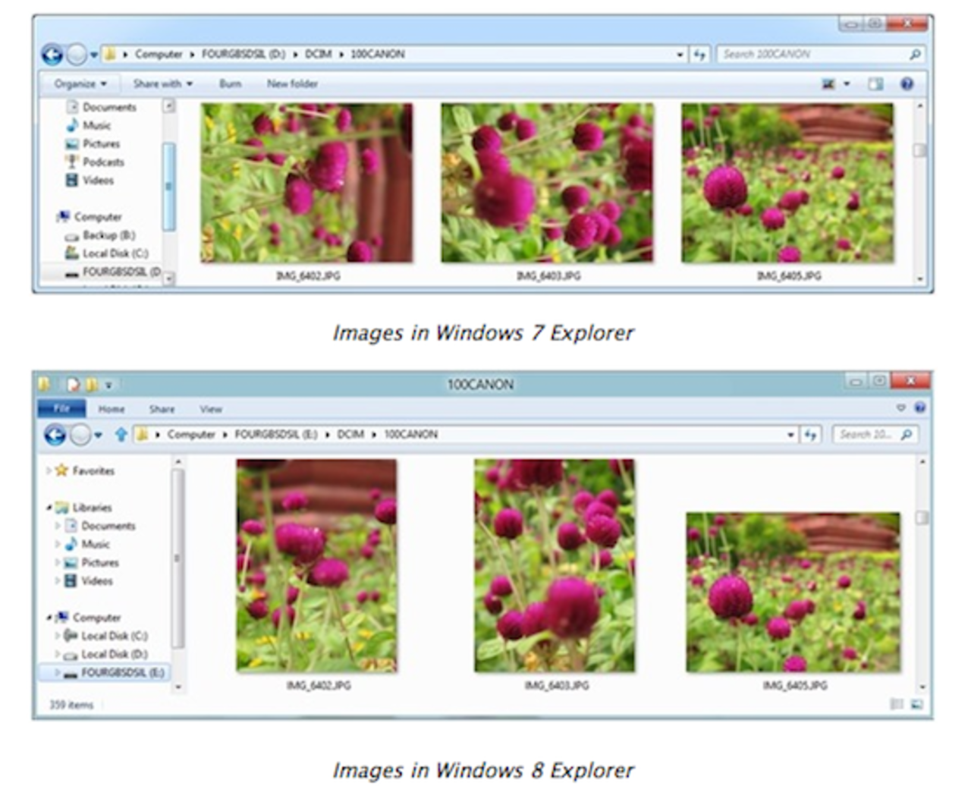The image size is (971, 786).
Task: Select Details view icon in the status bar
Action: click(897, 703)
